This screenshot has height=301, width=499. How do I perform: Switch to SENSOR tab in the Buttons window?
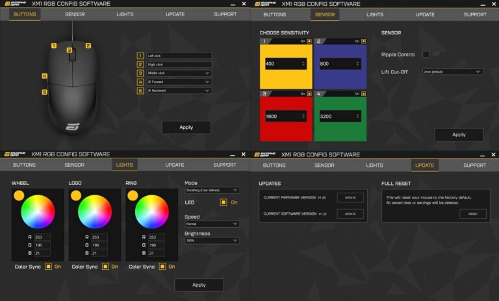[74, 14]
